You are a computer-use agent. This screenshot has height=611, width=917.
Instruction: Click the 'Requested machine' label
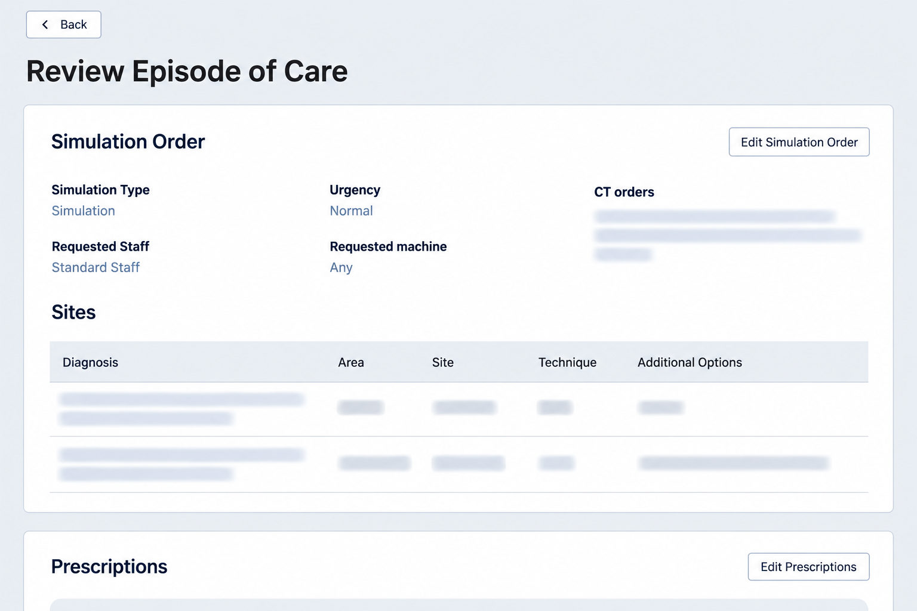pos(388,246)
